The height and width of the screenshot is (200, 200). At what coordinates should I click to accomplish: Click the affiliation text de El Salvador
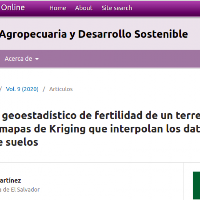[x=20, y=189]
